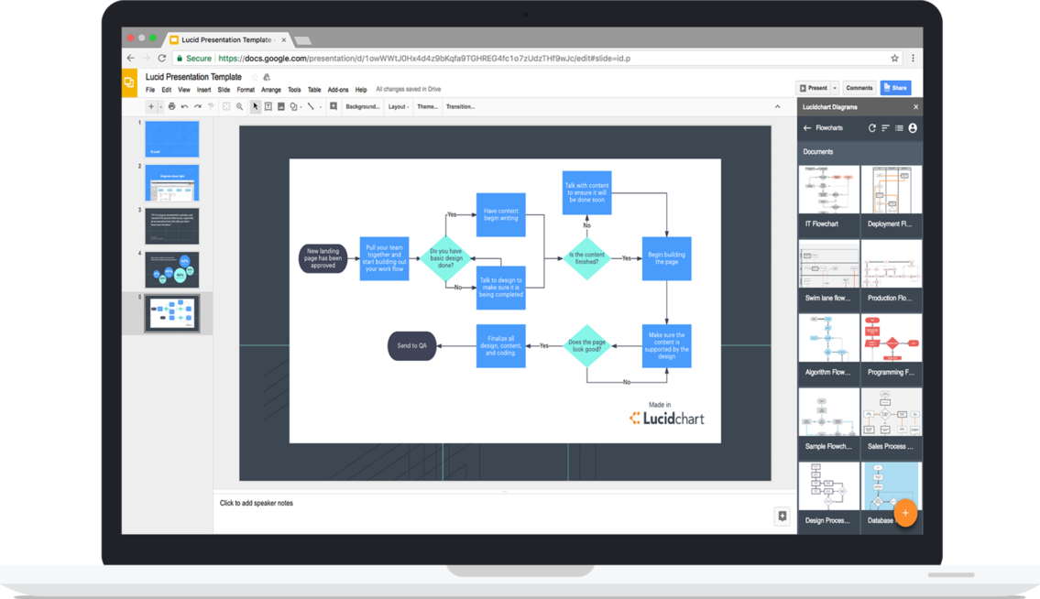Select the shape tool icon

(x=293, y=106)
